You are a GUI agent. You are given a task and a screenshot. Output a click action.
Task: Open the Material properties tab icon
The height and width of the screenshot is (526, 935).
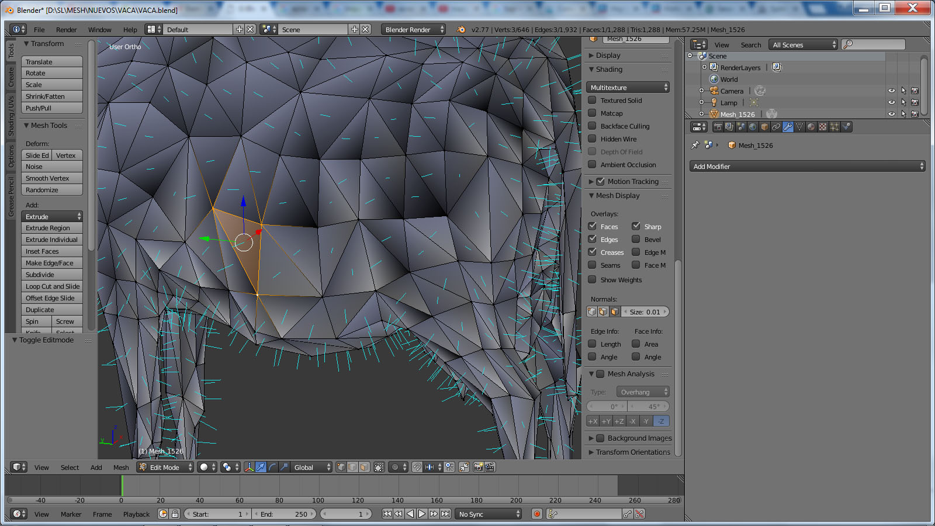(811, 127)
